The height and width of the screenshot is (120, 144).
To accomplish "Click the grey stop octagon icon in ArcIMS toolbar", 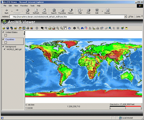I will point(37,28).
